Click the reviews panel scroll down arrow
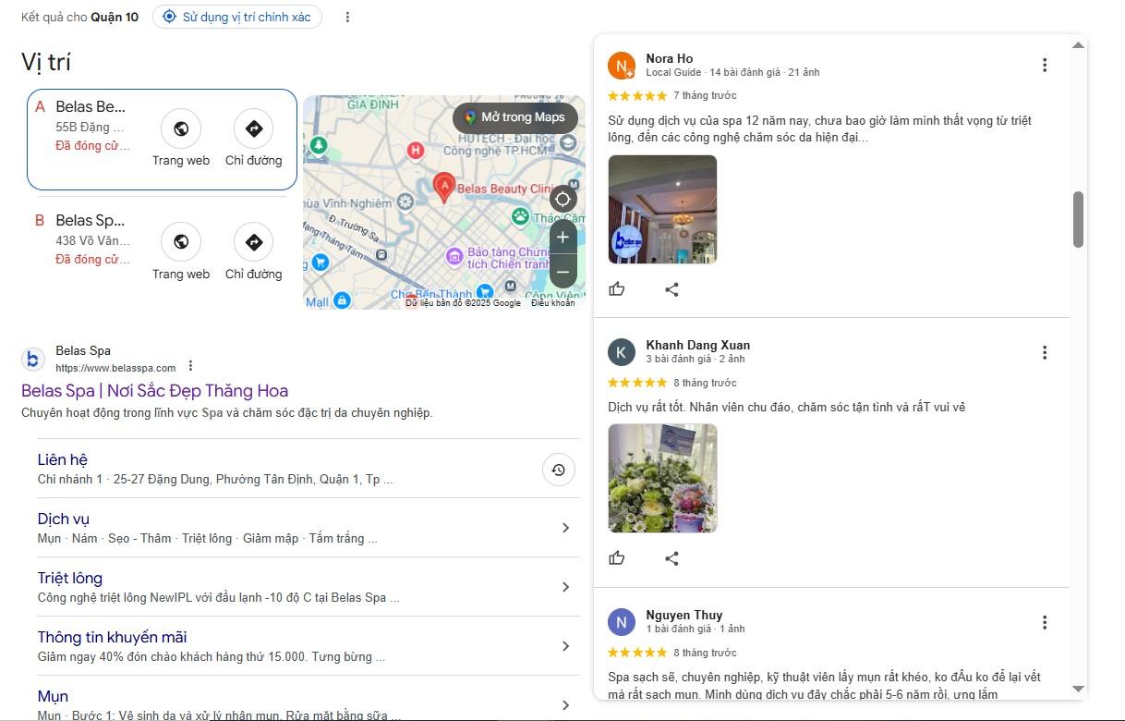Viewport: 1125px width, 721px height. [x=1078, y=689]
